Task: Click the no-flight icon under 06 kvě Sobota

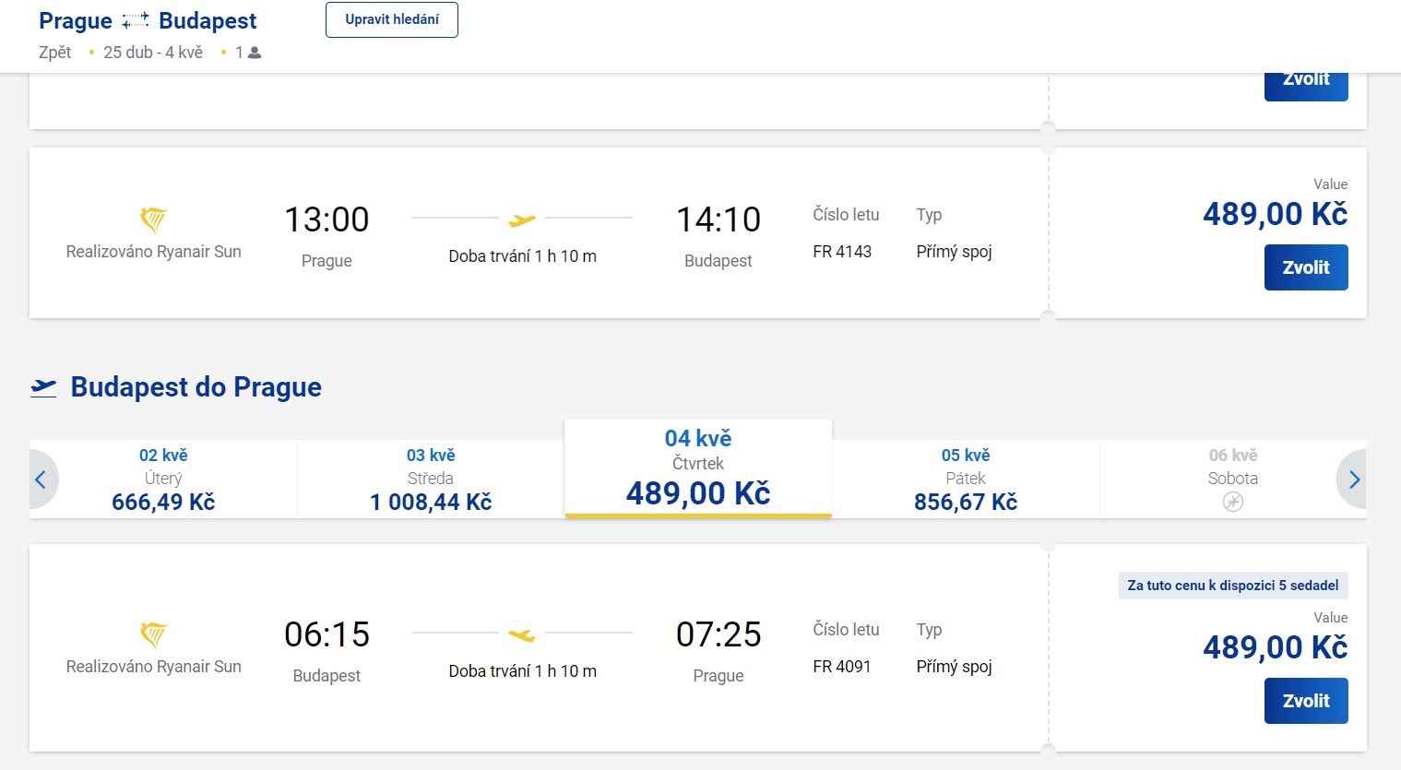Action: tap(1232, 502)
